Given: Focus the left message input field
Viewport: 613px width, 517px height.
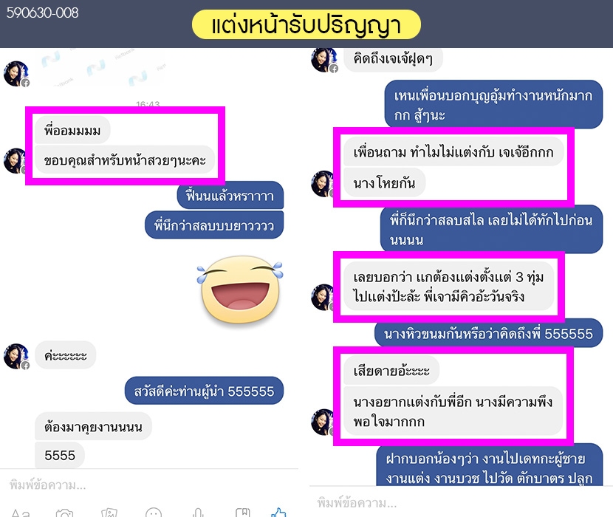Looking at the screenshot, I should click(x=149, y=485).
